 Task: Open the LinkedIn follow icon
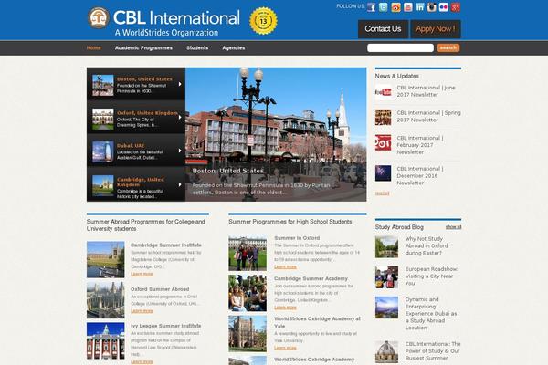420,7
